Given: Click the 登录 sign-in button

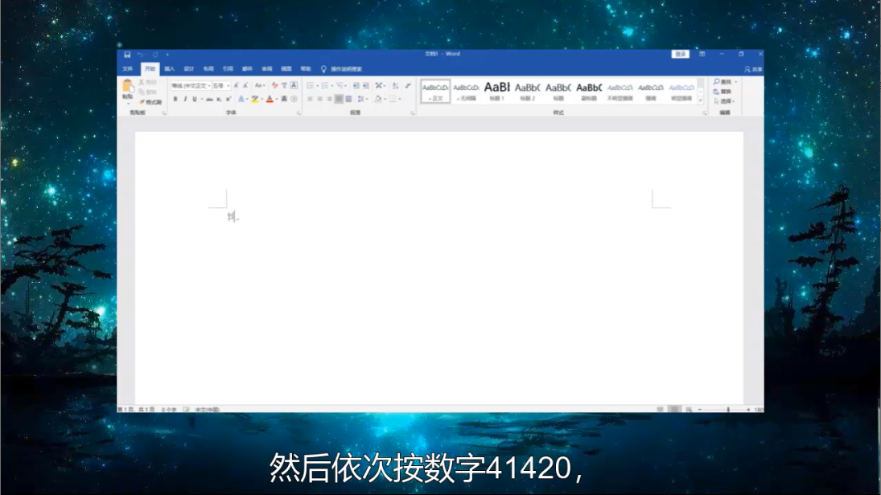Looking at the screenshot, I should click(681, 54).
